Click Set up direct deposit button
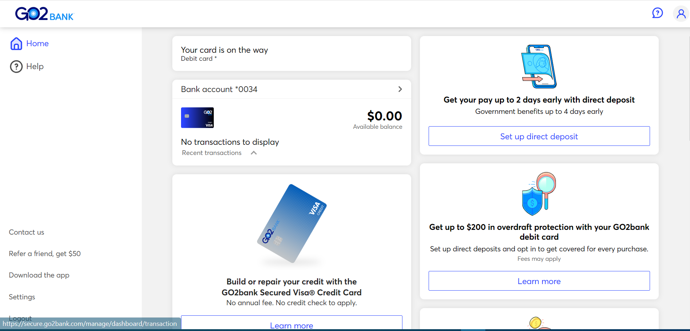This screenshot has width=690, height=331. [539, 136]
